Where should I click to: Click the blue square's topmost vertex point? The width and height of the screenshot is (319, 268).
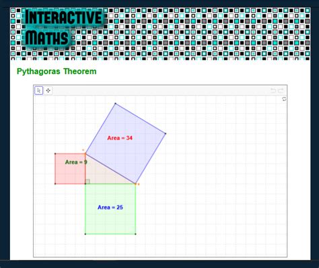(116, 104)
